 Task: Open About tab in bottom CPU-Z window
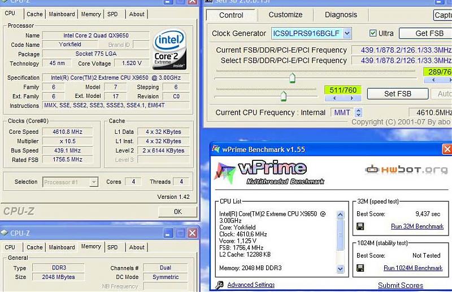137,247
